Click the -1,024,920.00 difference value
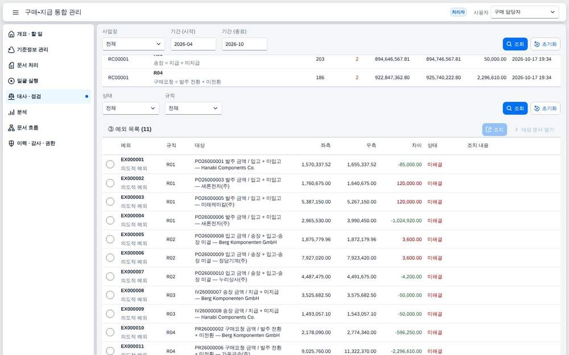Screen dimensions: 569x355 click(406, 220)
